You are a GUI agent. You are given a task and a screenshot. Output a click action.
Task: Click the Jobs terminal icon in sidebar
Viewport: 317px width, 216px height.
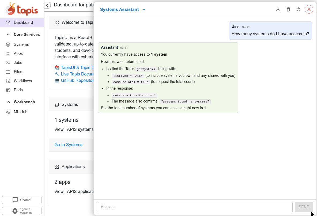[x=8, y=63]
